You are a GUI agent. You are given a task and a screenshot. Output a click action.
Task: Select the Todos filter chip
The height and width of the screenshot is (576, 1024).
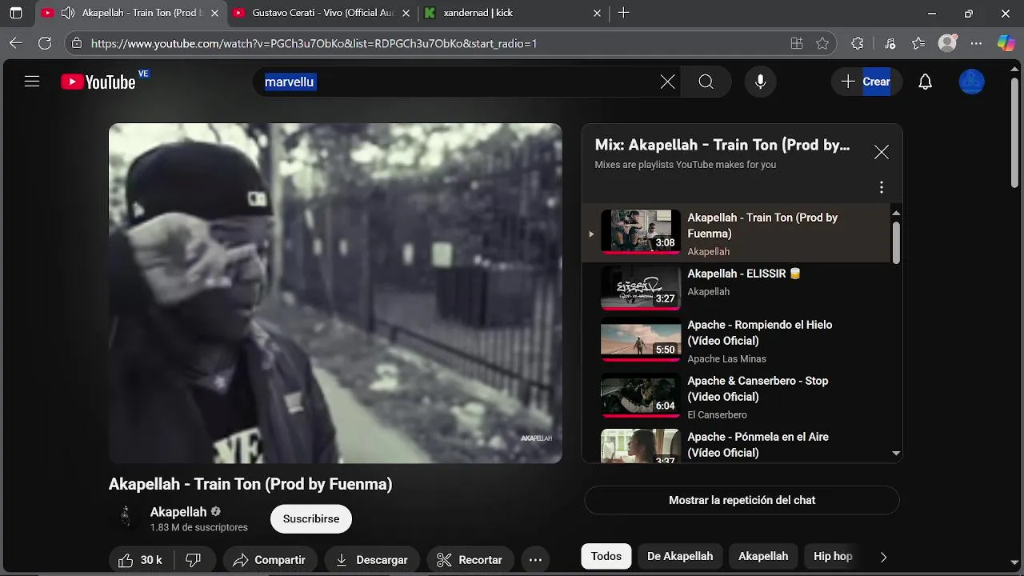pyautogui.click(x=606, y=556)
